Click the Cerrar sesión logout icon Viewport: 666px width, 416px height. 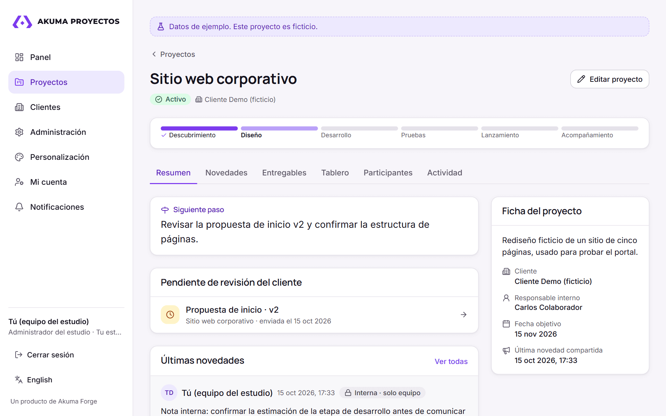tap(18, 355)
